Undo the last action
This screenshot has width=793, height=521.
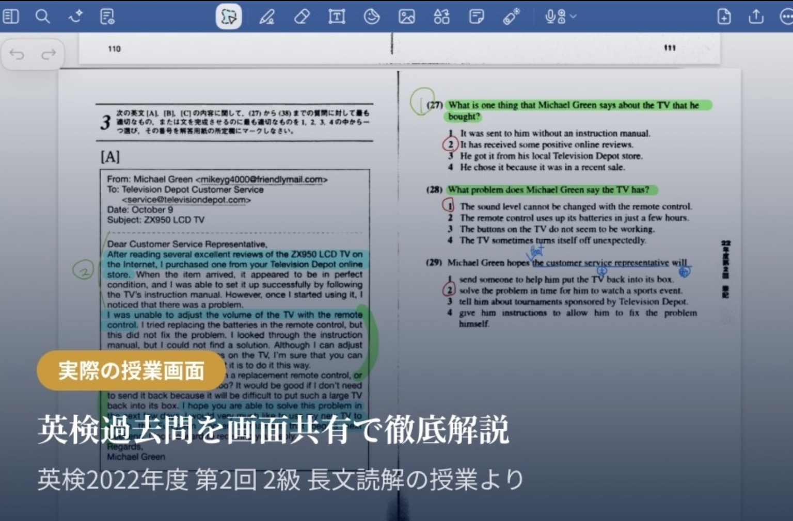pyautogui.click(x=17, y=54)
